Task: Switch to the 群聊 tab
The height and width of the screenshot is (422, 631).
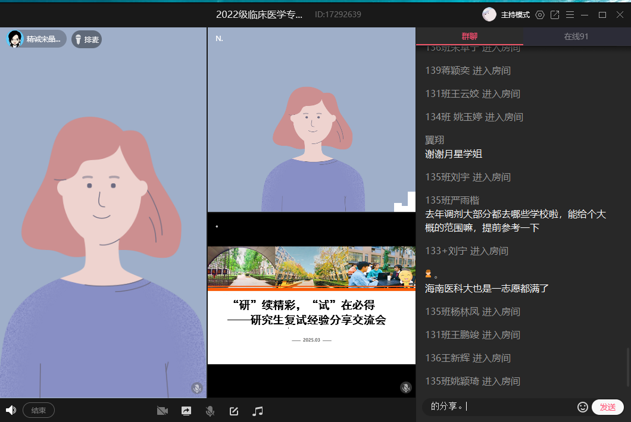Action: tap(469, 36)
